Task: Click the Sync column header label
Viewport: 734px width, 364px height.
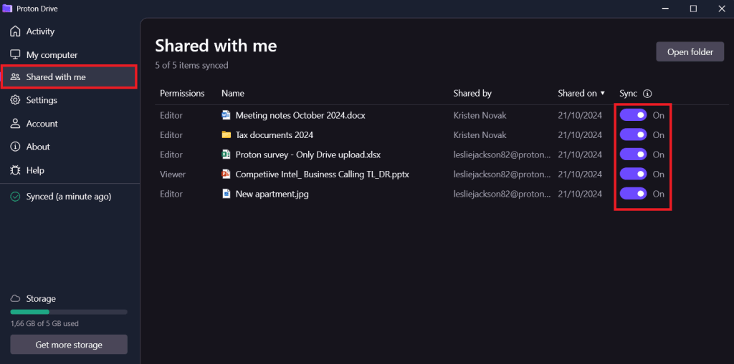Action: [x=628, y=94]
